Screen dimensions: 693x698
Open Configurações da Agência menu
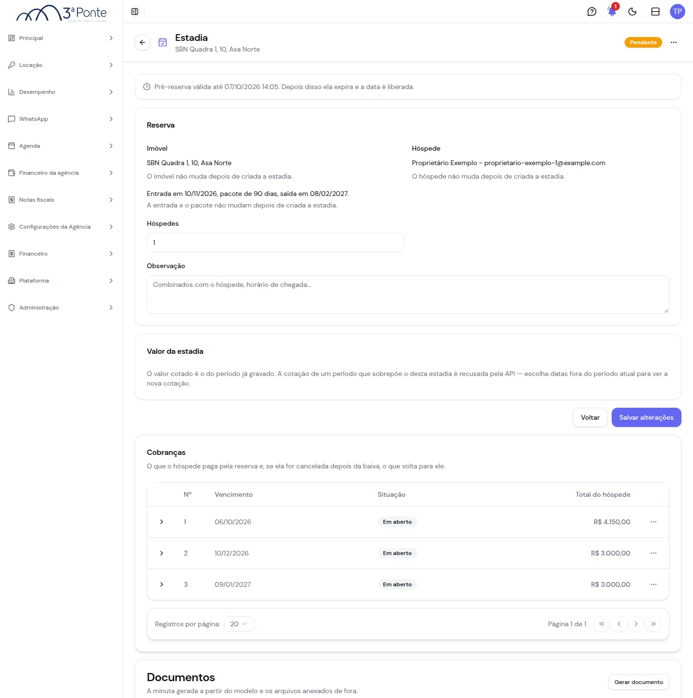tap(61, 227)
